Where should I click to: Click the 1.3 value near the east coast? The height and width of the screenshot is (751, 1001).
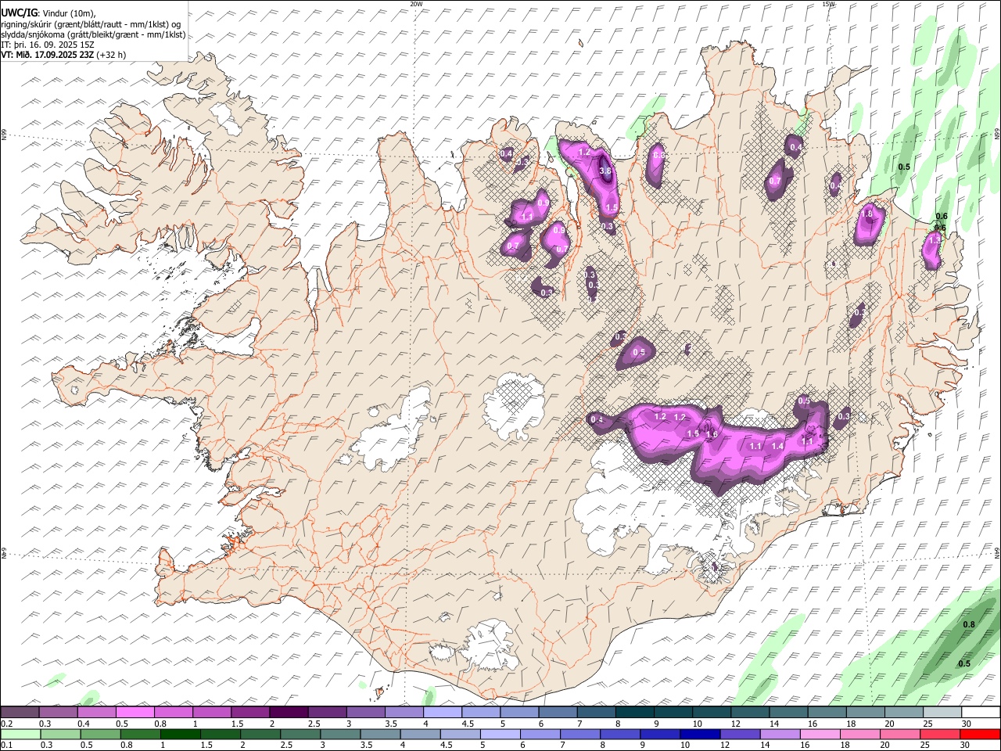[x=934, y=240]
